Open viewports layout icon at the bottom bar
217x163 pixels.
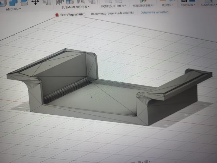[x=146, y=161]
